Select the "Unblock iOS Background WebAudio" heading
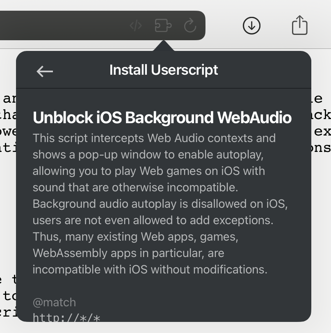 click(x=162, y=118)
